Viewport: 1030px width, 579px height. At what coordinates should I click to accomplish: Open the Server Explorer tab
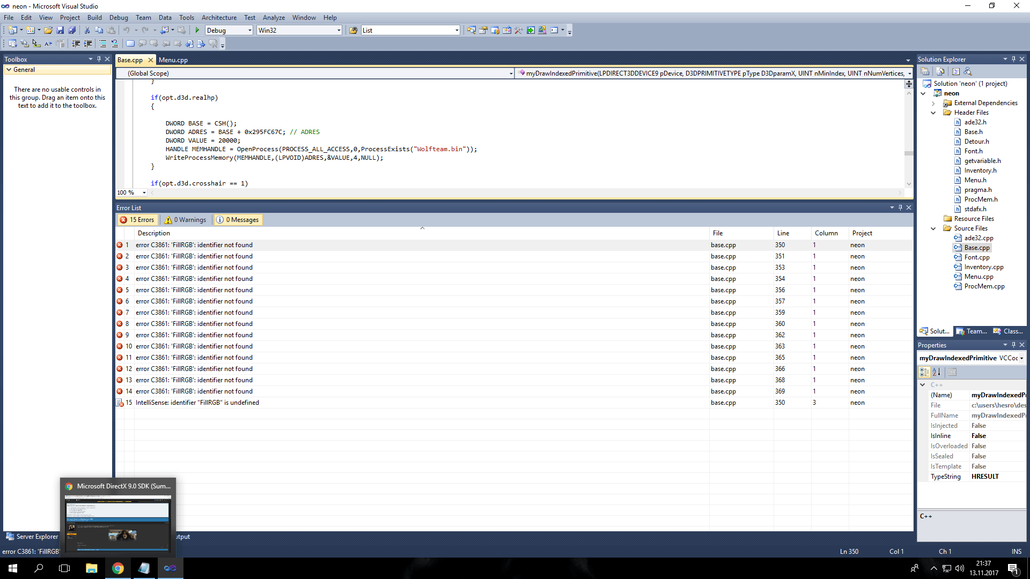pos(32,537)
